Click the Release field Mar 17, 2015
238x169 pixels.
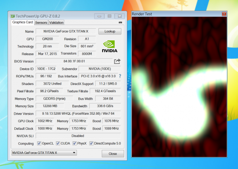[47, 54]
